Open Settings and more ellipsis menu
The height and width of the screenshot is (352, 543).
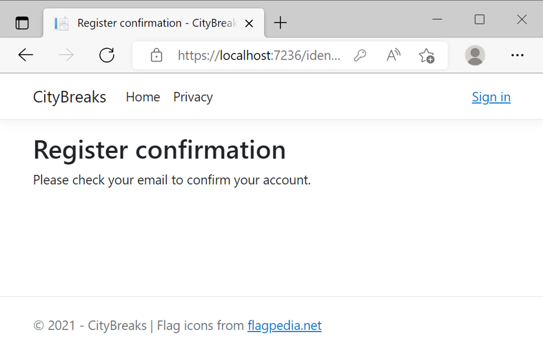[517, 55]
